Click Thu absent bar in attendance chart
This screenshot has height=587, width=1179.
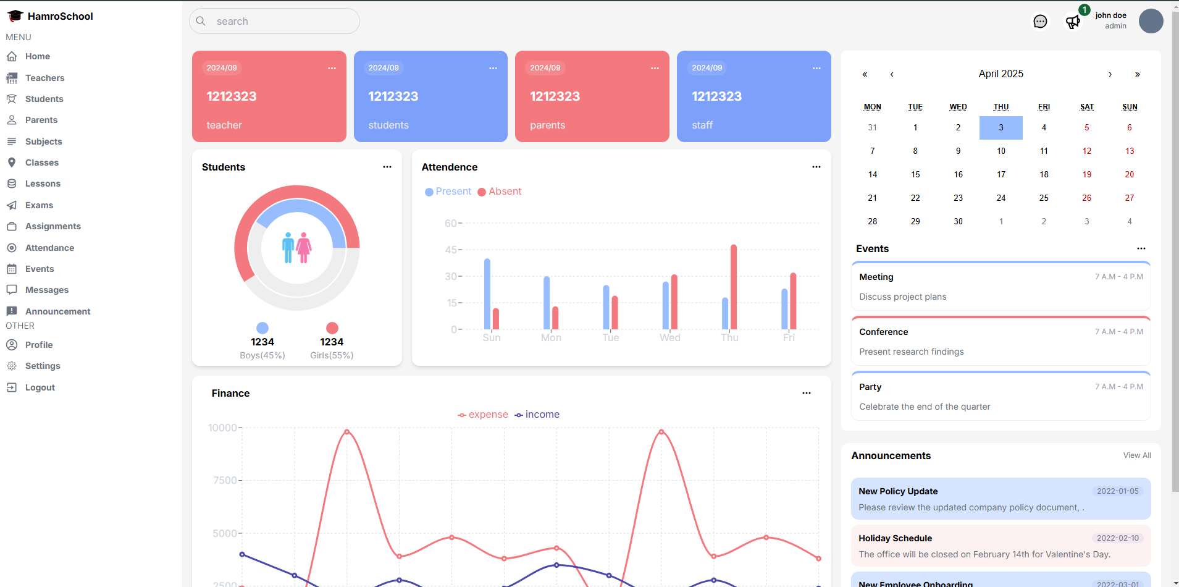(x=734, y=287)
